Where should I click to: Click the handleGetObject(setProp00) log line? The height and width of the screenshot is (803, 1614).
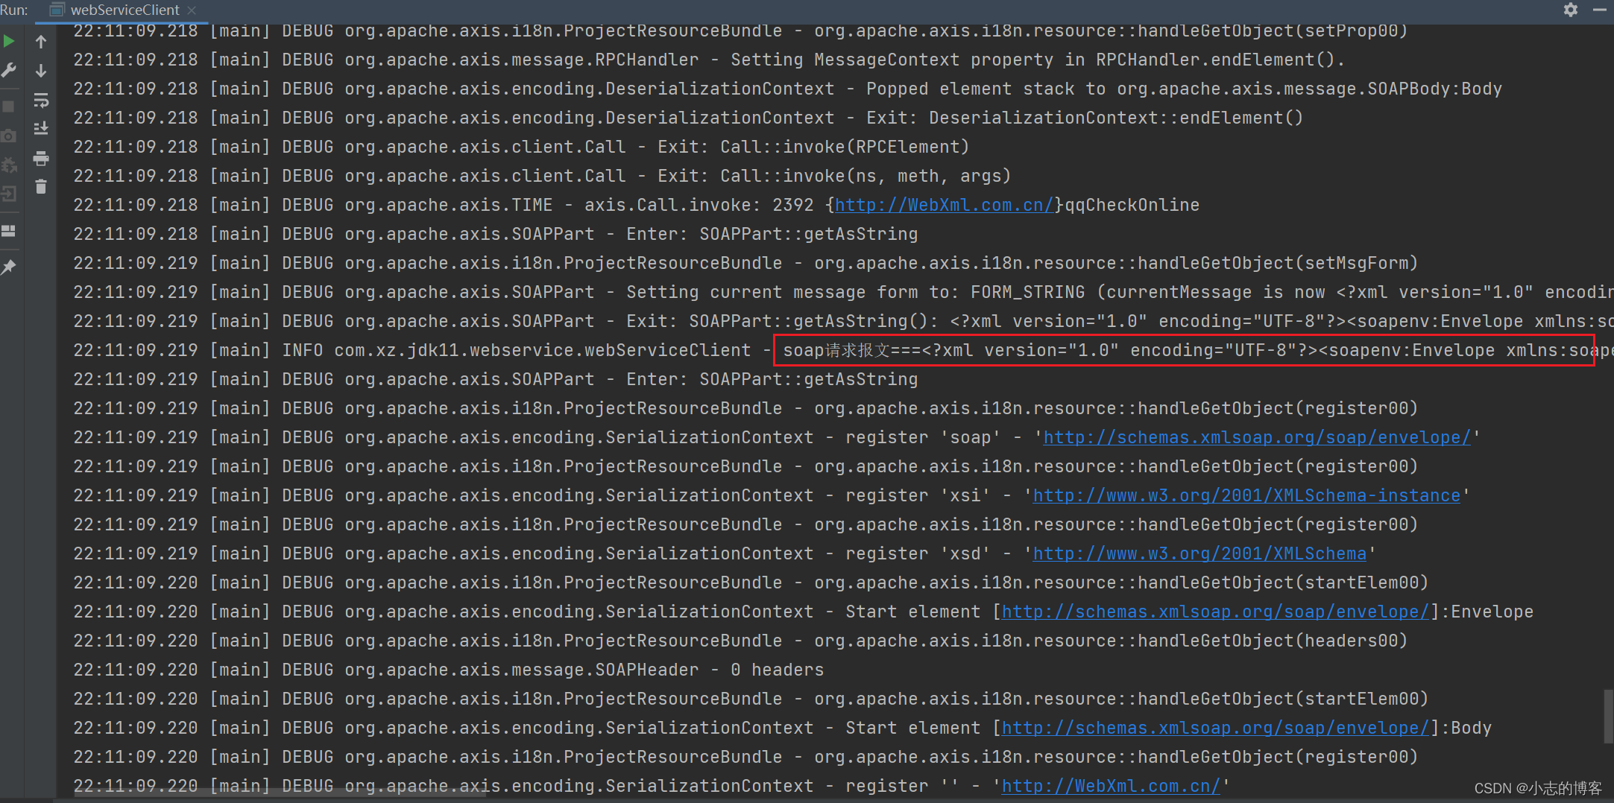tap(740, 31)
